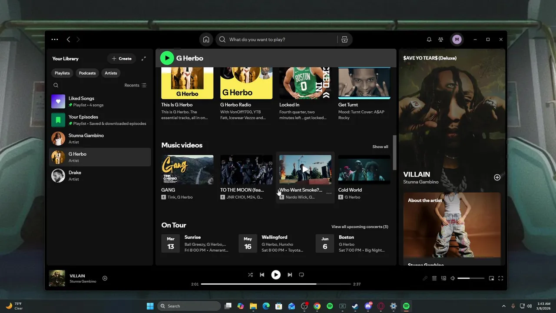This screenshot has height=313, width=556.
Task: Show lyrics with microphone icon
Action: tap(425, 278)
